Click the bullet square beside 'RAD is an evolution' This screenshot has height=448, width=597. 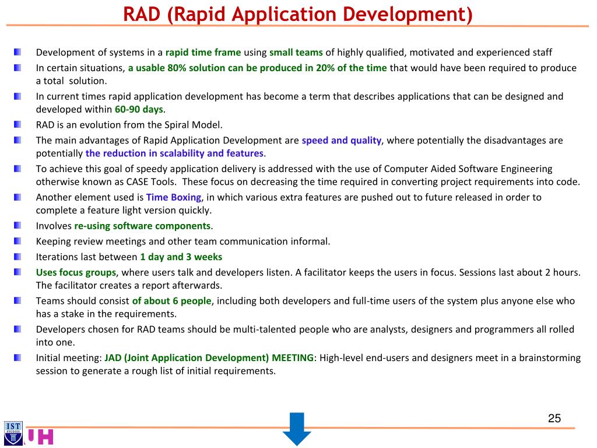(x=17, y=125)
